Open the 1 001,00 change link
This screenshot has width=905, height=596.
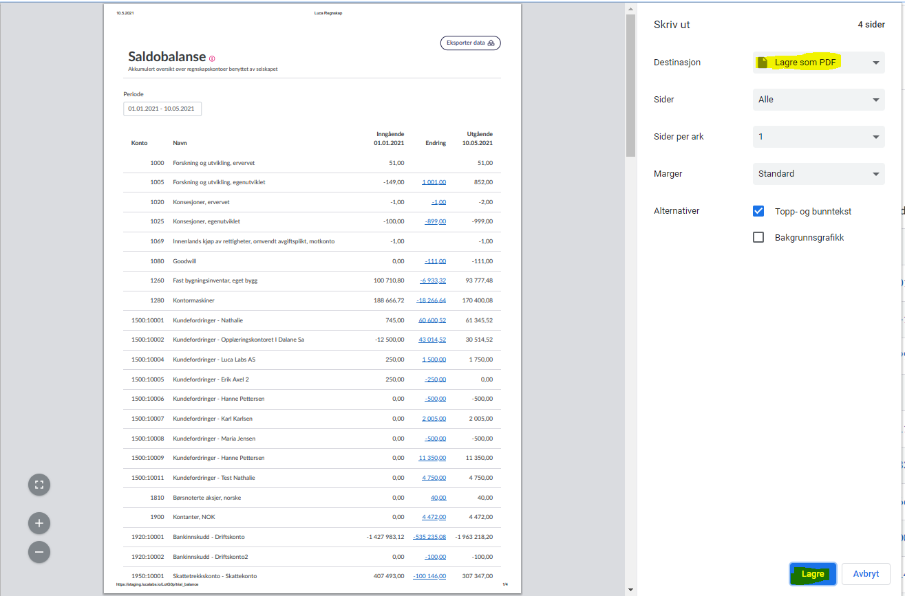point(434,182)
